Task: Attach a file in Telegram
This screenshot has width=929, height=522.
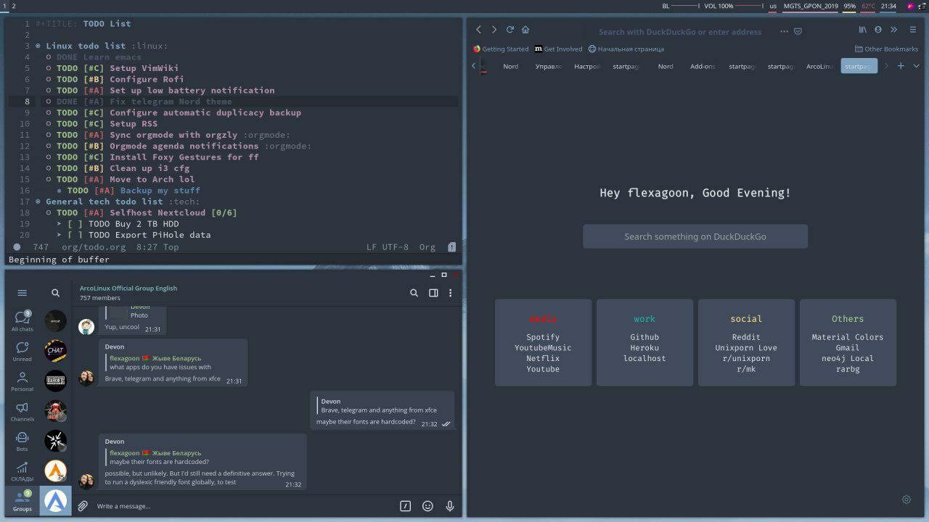Action: 83,506
